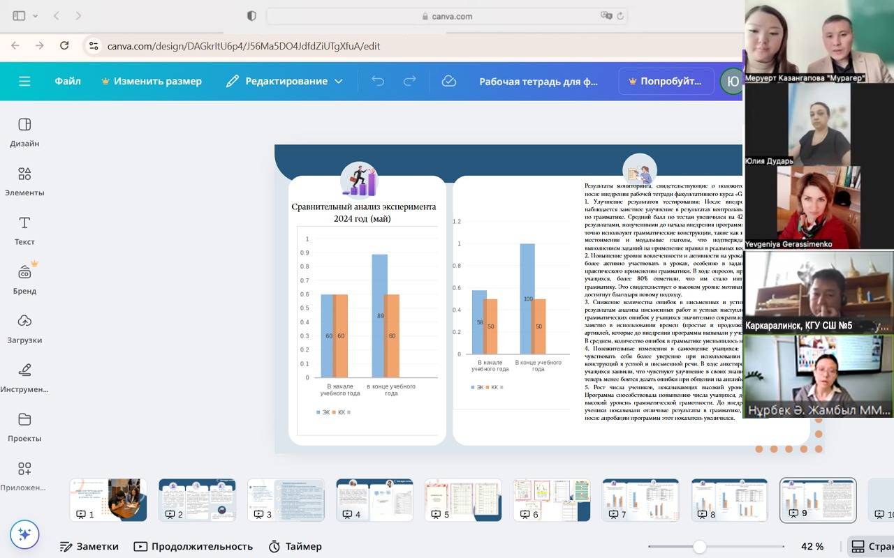Click the inner URL canva.com/design address
This screenshot has width=894, height=558.
coord(244,46)
